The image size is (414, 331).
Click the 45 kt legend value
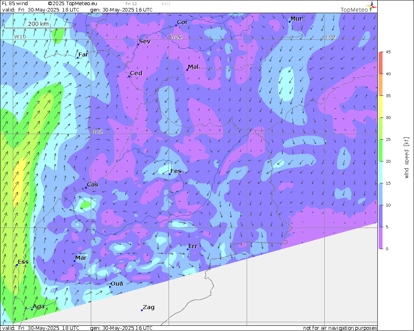388,52
